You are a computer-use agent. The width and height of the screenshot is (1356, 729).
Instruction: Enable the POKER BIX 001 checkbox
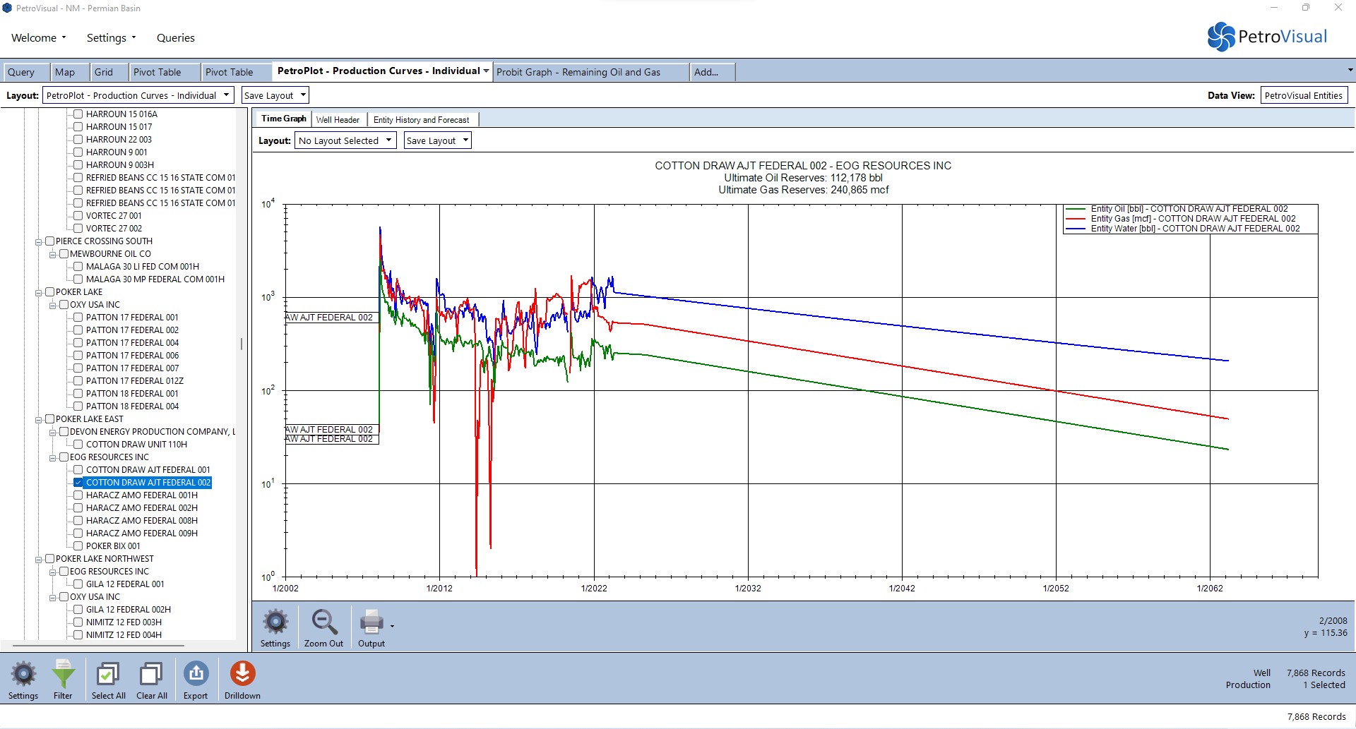pos(78,546)
